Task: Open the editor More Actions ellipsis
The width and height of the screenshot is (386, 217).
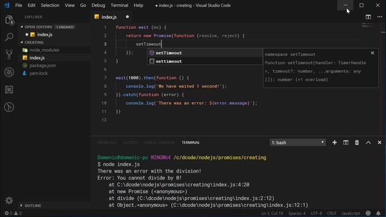Action: click(x=379, y=17)
